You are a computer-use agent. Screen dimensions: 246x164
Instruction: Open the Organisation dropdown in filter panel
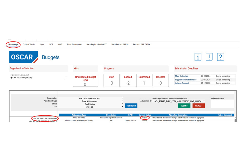[x=122, y=98]
